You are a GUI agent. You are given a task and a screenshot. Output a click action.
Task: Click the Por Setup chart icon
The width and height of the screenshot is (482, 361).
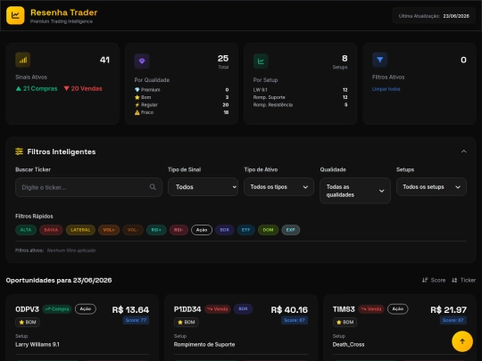[261, 62]
